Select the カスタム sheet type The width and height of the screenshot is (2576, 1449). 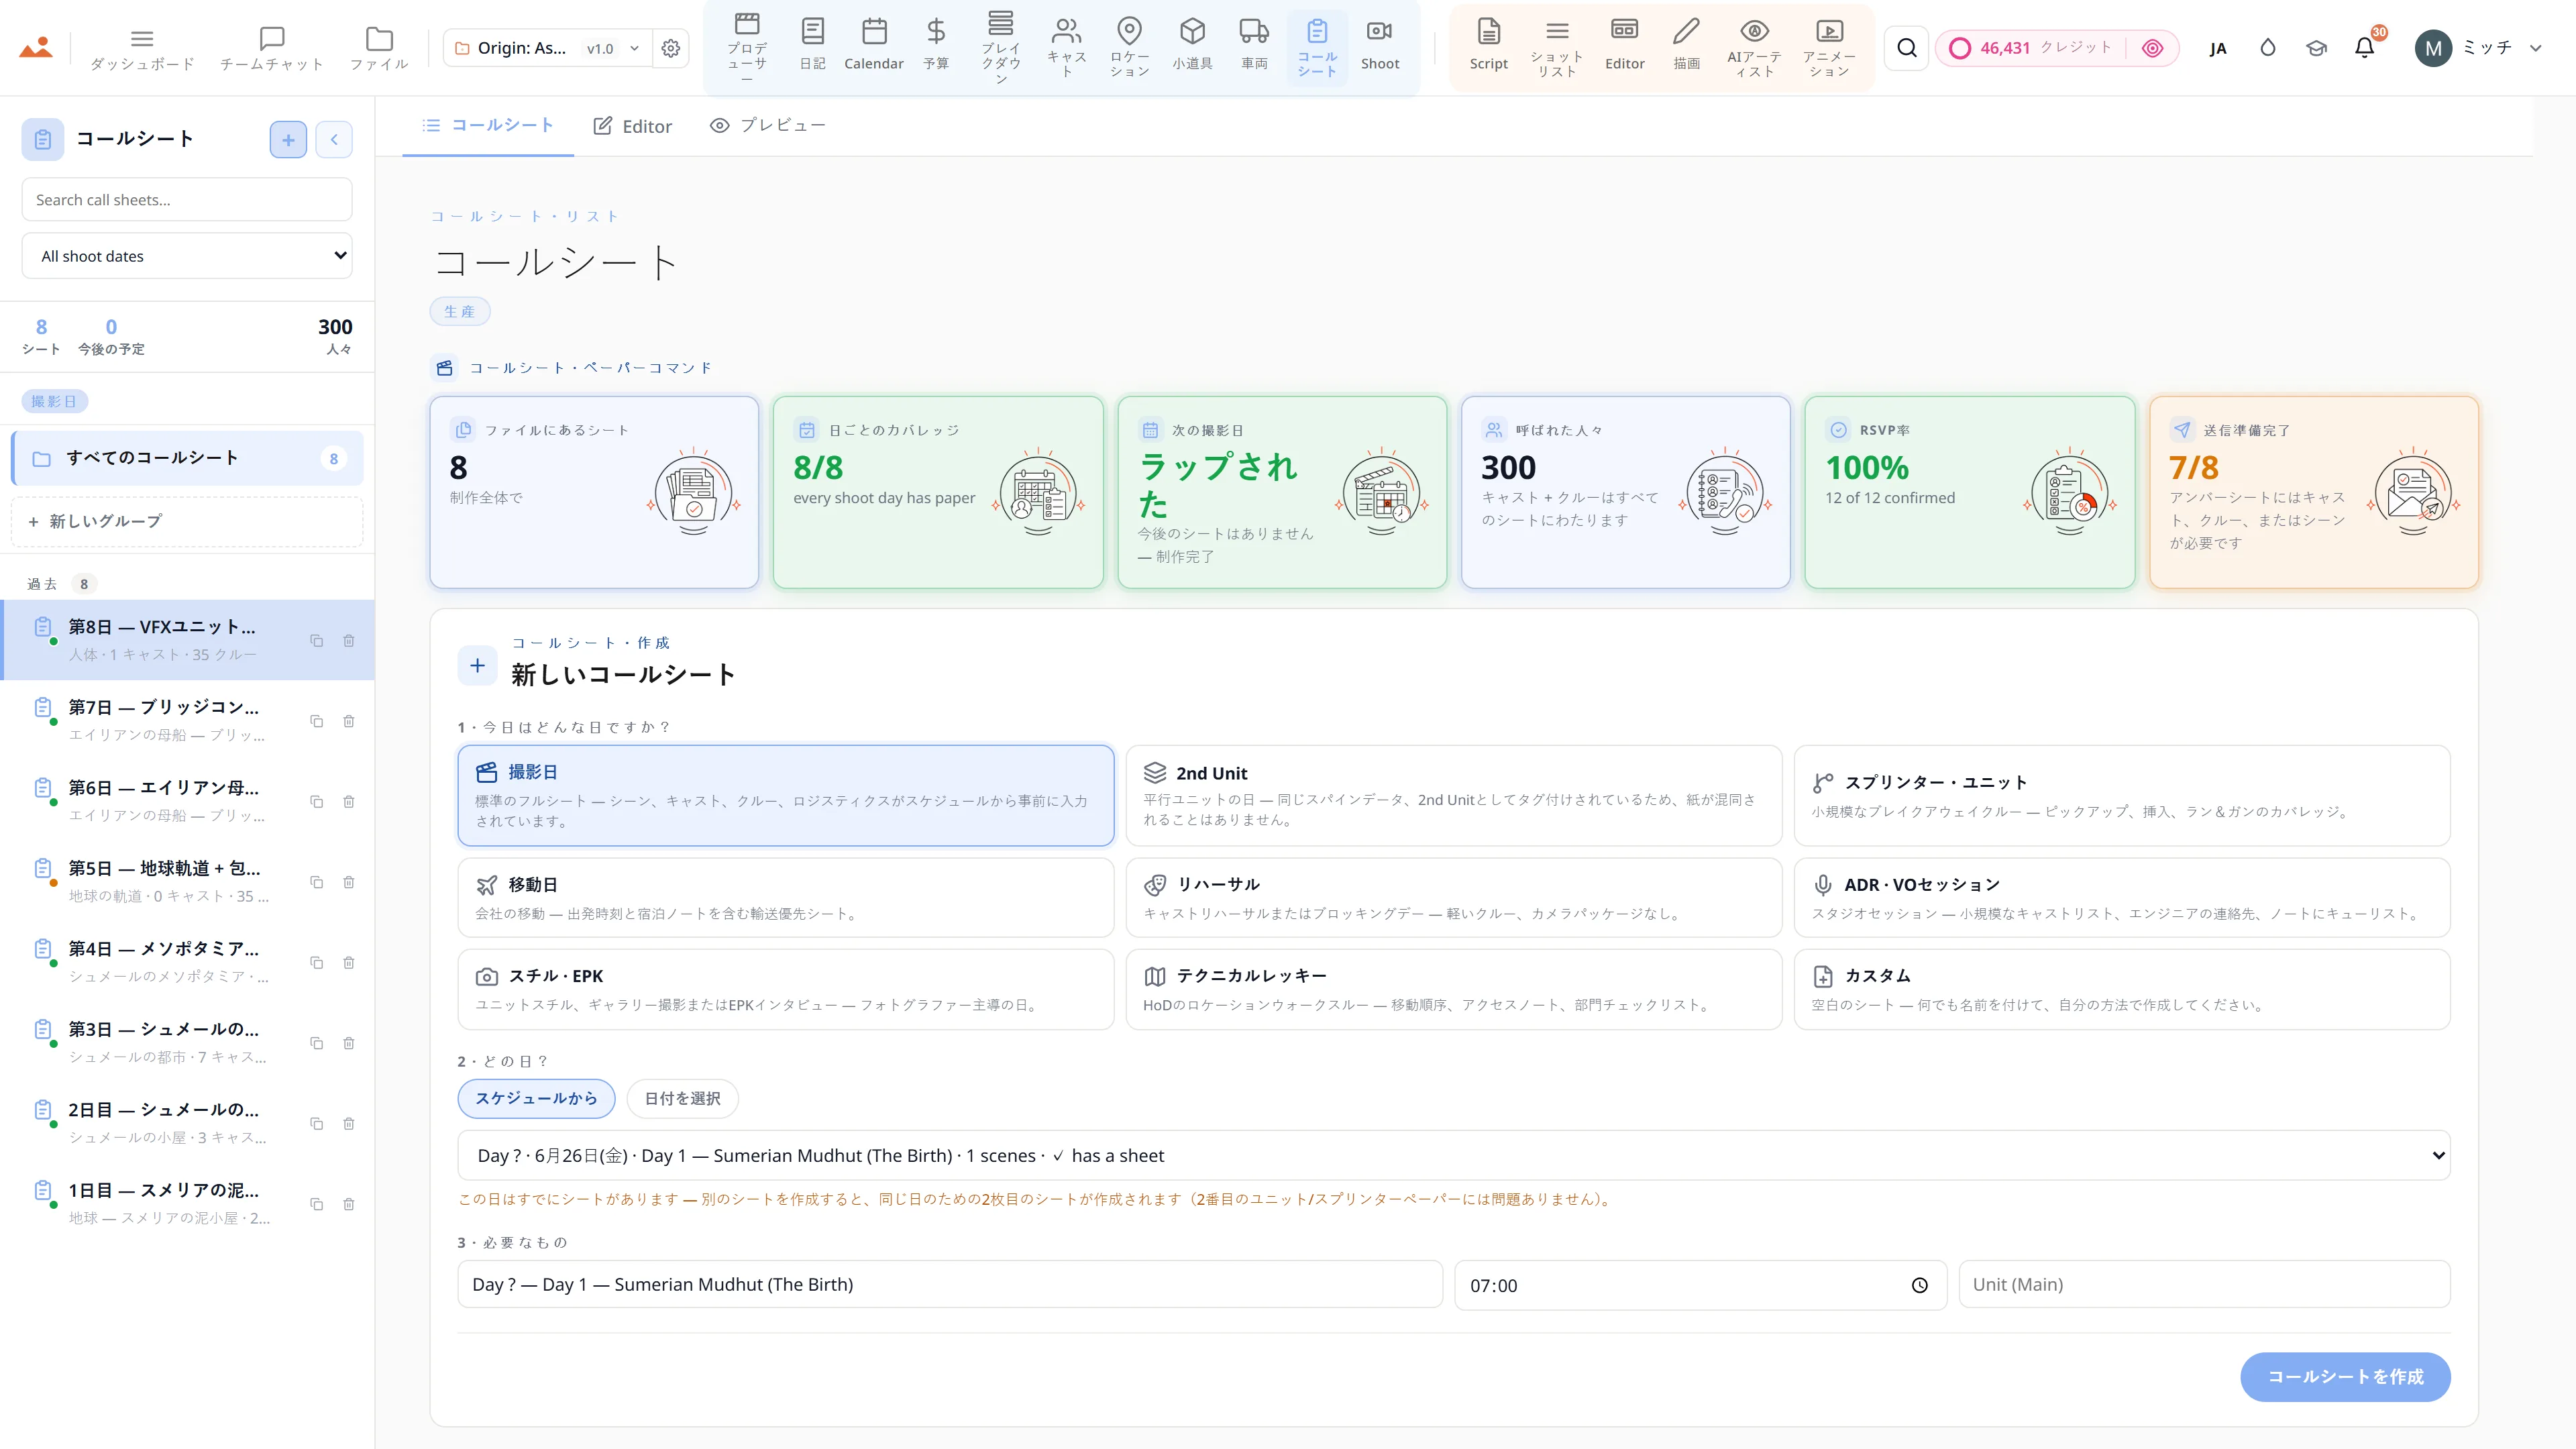[x=2122, y=989]
